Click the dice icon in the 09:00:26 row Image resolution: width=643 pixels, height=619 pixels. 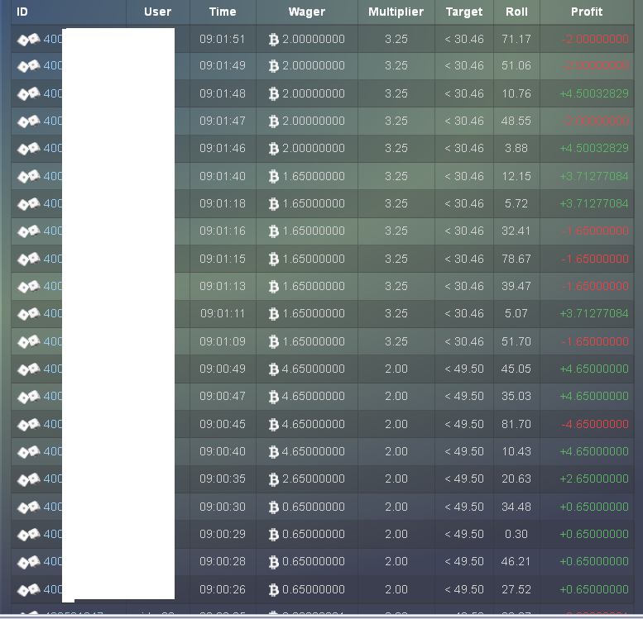[28, 589]
